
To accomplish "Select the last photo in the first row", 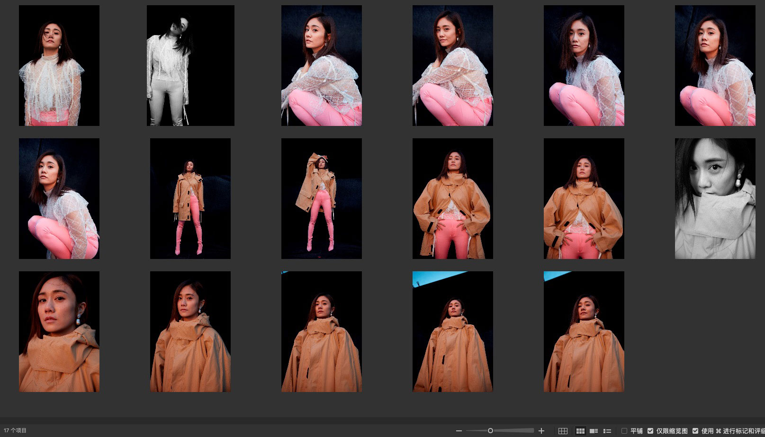I will click(x=715, y=66).
